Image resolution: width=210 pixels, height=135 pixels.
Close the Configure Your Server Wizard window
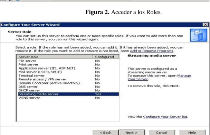click(205, 25)
